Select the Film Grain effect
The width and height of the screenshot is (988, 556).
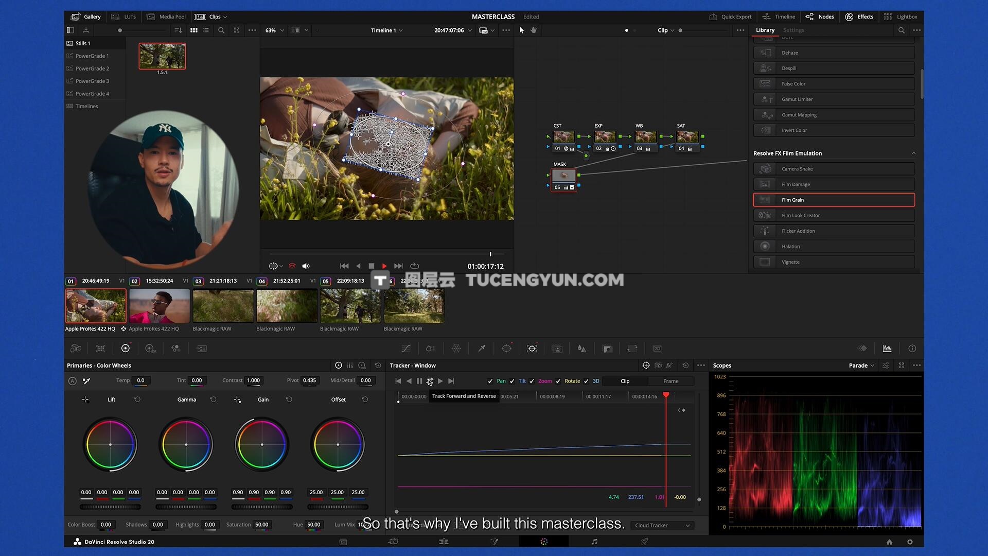coord(834,200)
